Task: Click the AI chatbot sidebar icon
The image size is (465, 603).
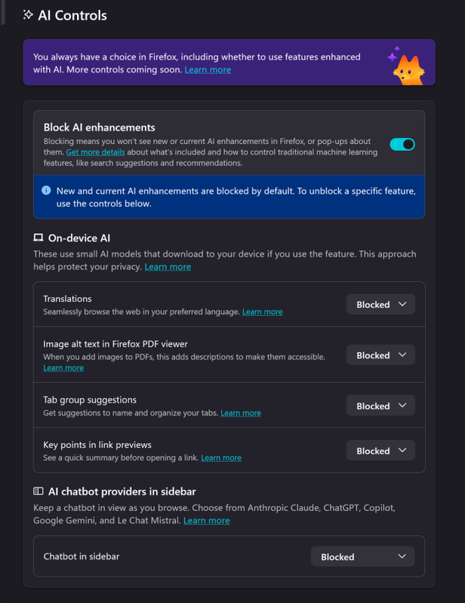Action: coord(38,491)
